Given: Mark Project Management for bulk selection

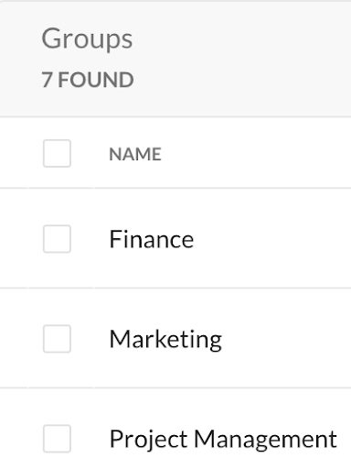Looking at the screenshot, I should pyautogui.click(x=57, y=439).
